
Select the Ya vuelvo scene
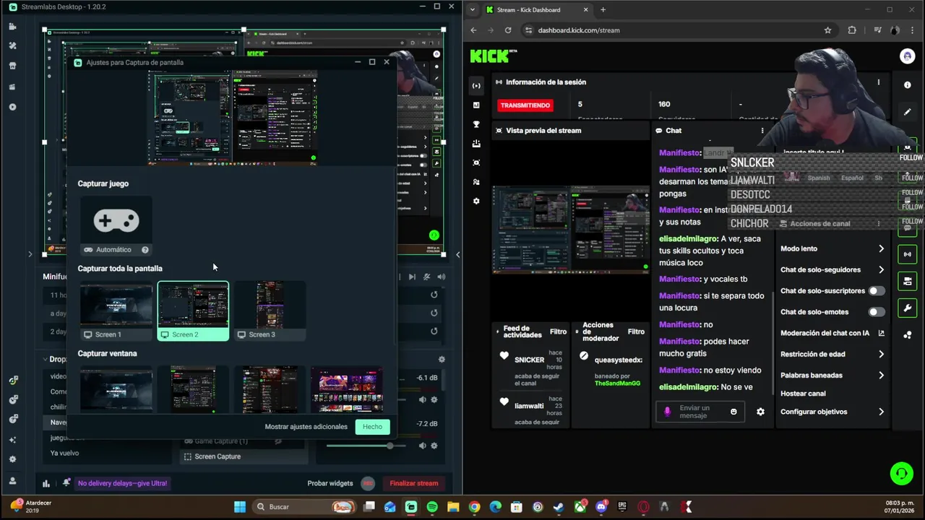[65, 453]
